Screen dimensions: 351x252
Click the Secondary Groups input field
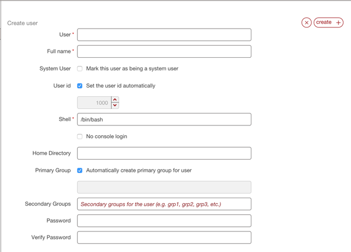pos(164,204)
